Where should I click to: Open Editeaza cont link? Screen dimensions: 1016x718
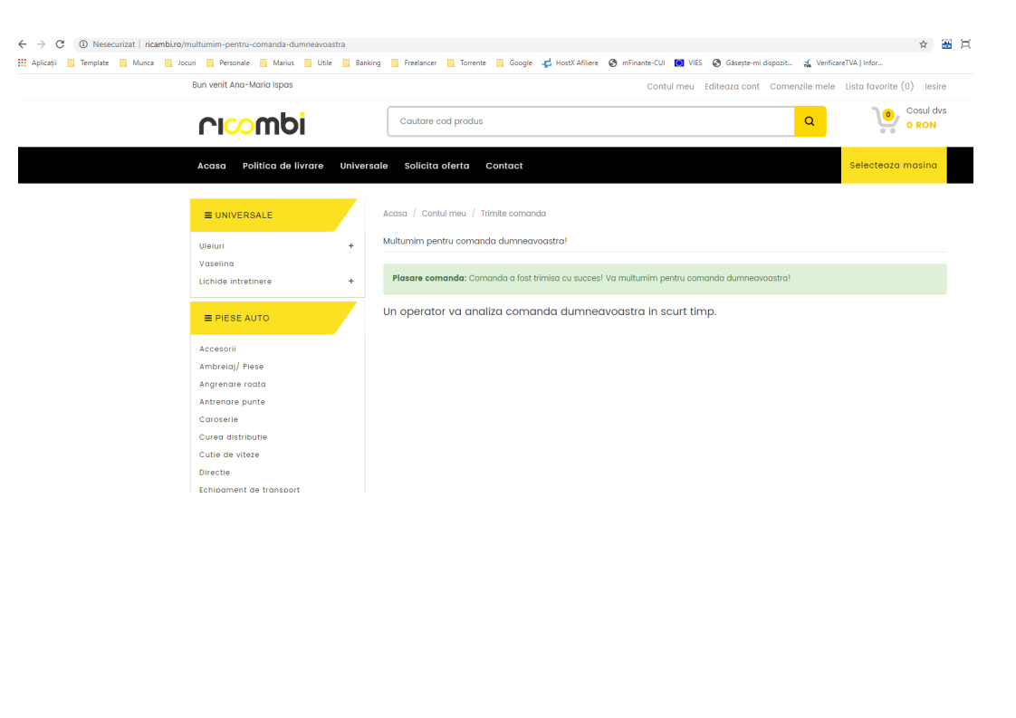point(733,86)
